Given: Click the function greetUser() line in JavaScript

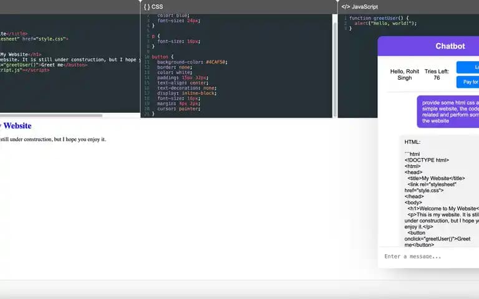Looking at the screenshot, I should point(379,18).
